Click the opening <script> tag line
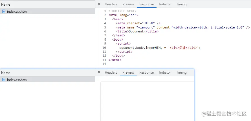This screenshot has width=251, height=121. coord(123,43)
